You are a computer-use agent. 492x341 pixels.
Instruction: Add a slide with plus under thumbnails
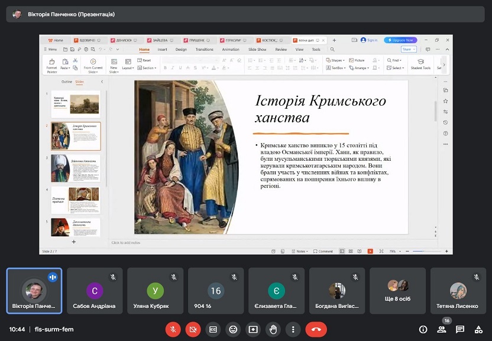click(x=74, y=242)
